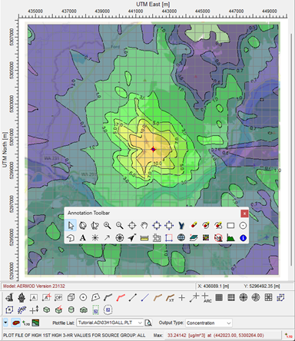The height and width of the screenshot is (341, 295).
Task: Toggle posted values display in plot toolbar
Action: [x=26, y=323]
